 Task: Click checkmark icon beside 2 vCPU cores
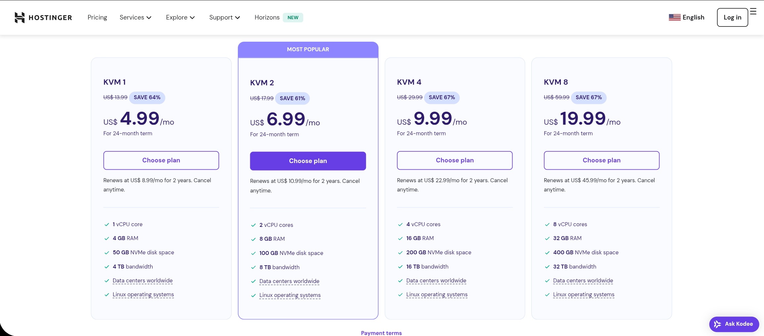[x=253, y=225]
